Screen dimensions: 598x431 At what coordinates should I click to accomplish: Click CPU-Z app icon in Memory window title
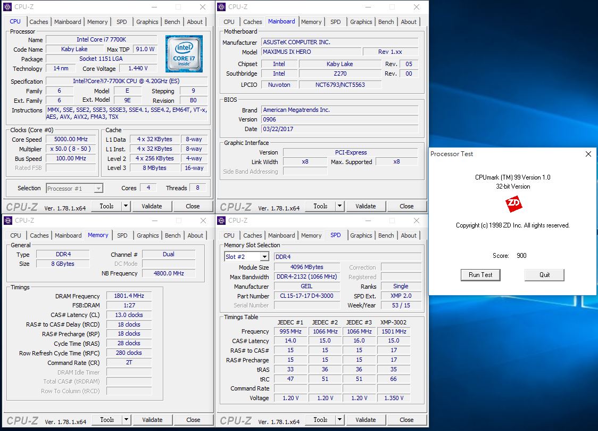pyautogui.click(x=7, y=220)
